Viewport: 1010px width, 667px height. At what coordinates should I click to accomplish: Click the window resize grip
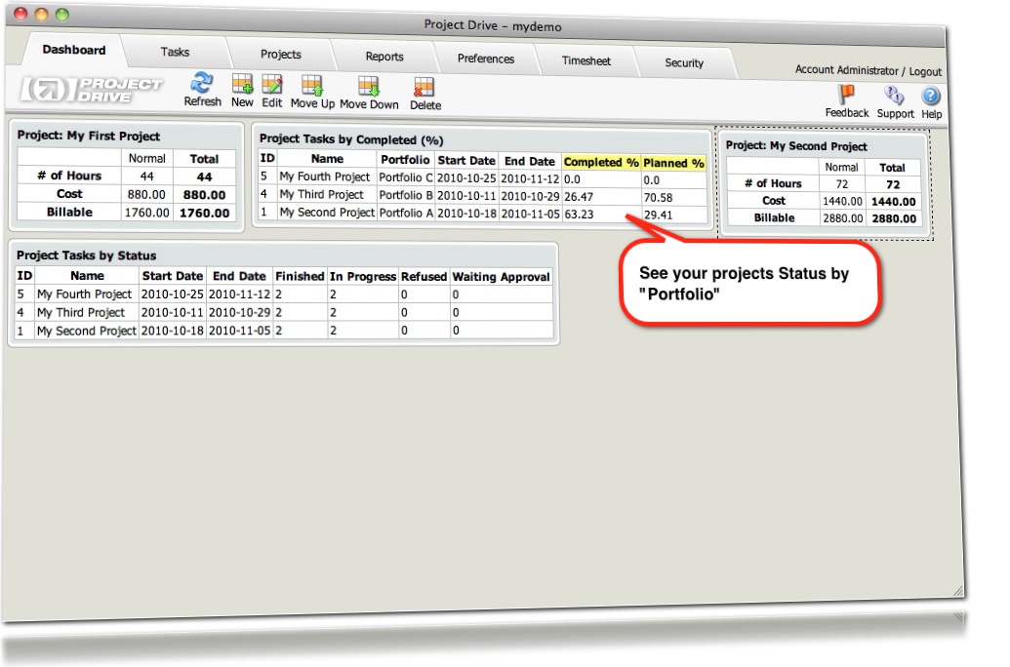(x=957, y=590)
